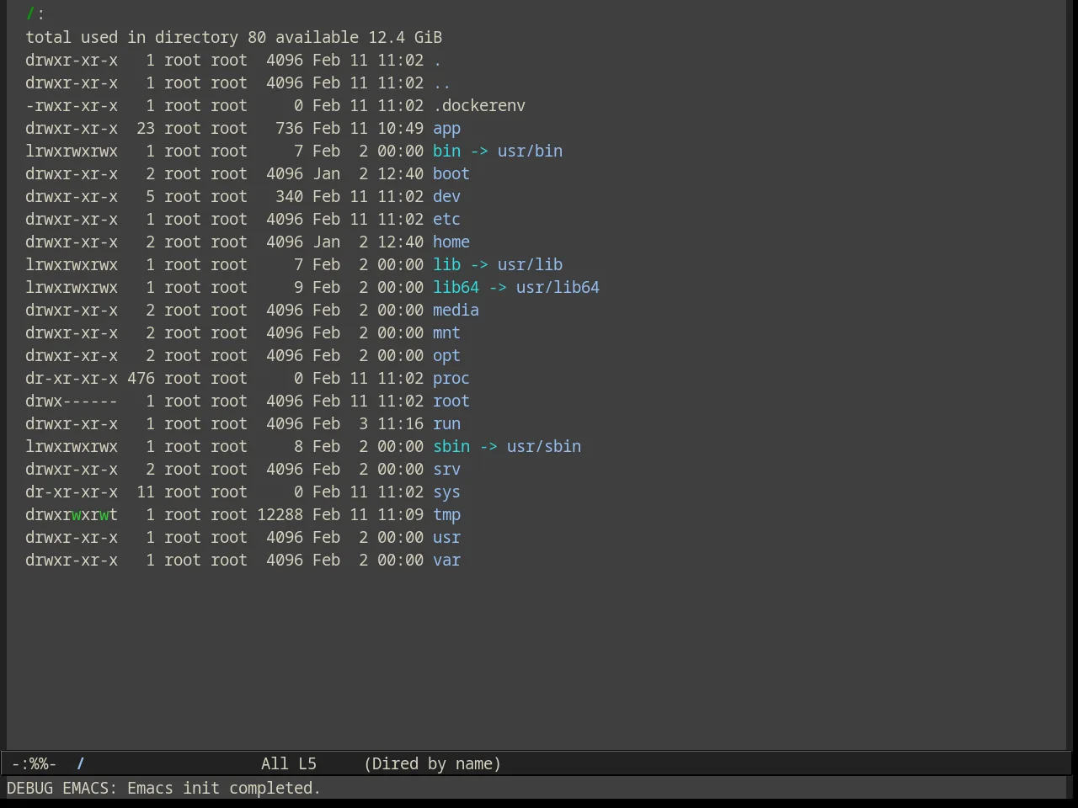The height and width of the screenshot is (808, 1078).
Task: Click the '/' buffer name in mode line
Action: 81,764
